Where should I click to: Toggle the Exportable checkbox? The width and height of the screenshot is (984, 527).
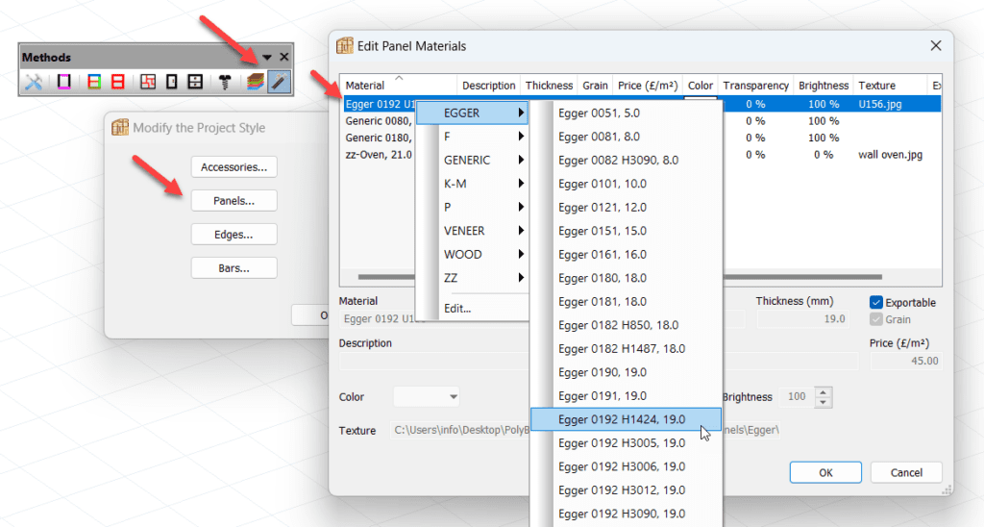876,303
